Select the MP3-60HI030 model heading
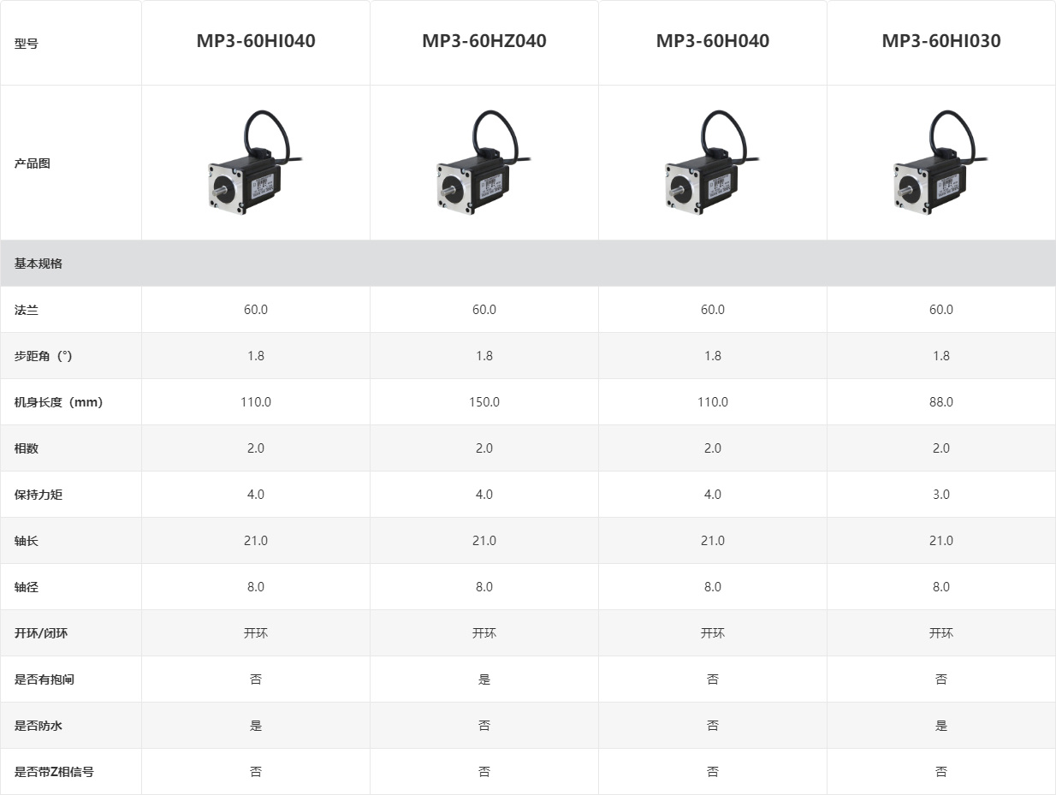 [x=941, y=41]
